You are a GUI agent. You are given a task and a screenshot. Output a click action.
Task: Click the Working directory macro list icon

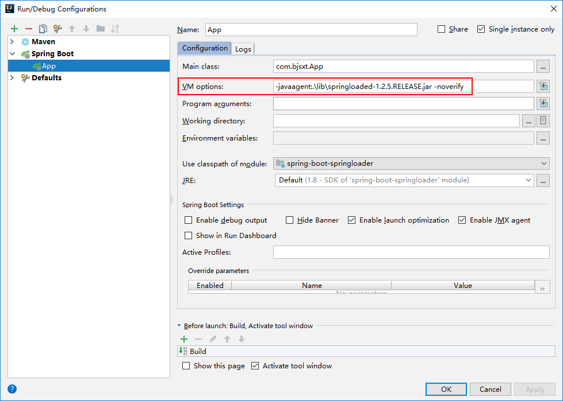click(542, 121)
